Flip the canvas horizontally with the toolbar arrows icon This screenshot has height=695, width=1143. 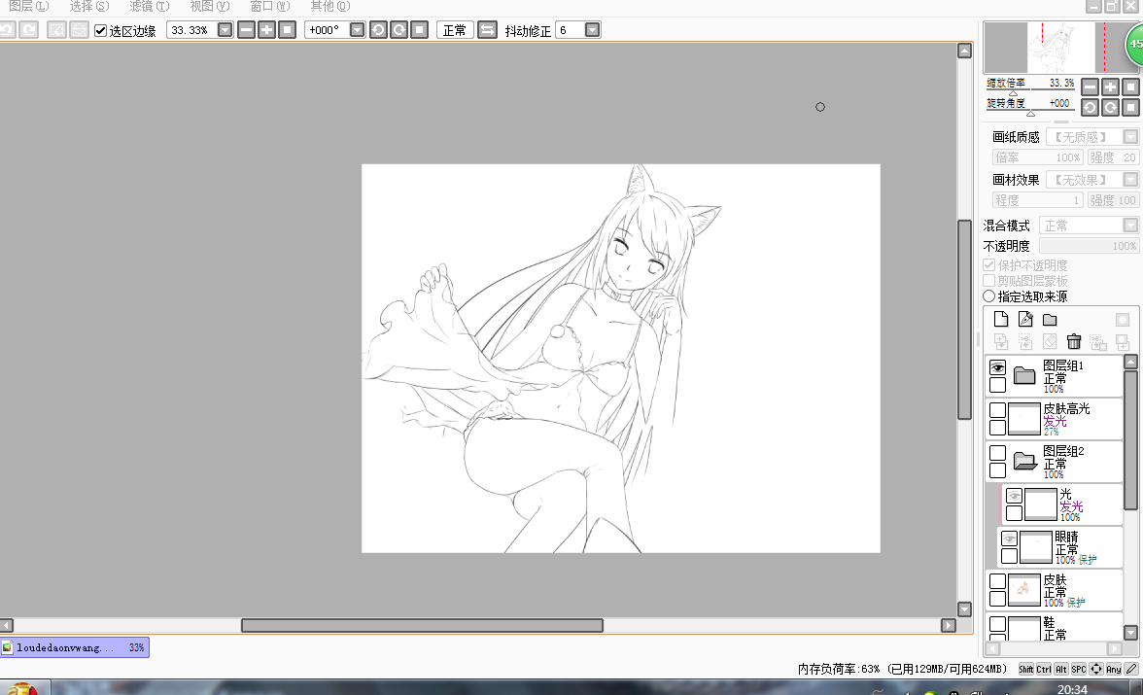coord(487,30)
